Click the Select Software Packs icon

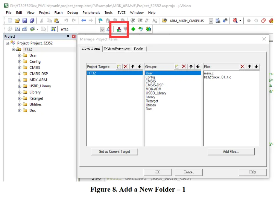pos(141,29)
